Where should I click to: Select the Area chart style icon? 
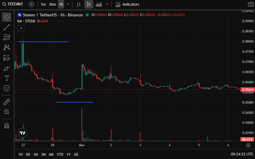(x=99, y=4)
